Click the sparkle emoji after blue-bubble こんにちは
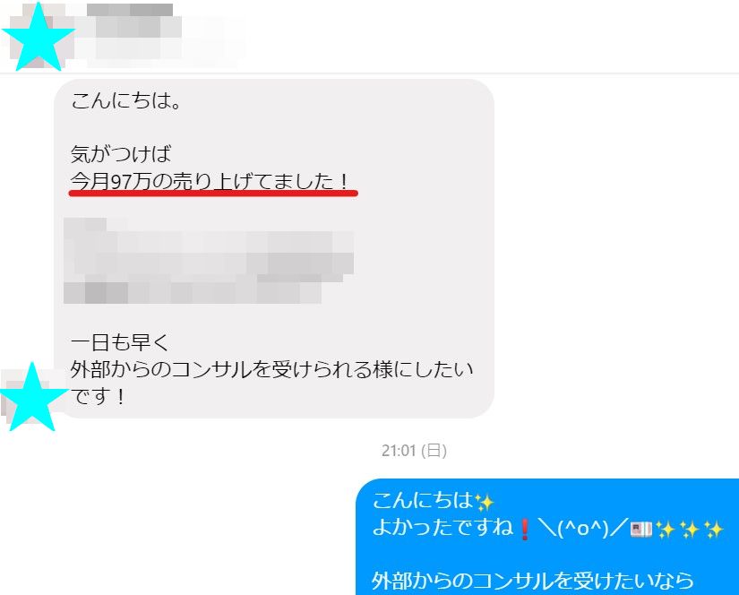 pyautogui.click(x=484, y=502)
